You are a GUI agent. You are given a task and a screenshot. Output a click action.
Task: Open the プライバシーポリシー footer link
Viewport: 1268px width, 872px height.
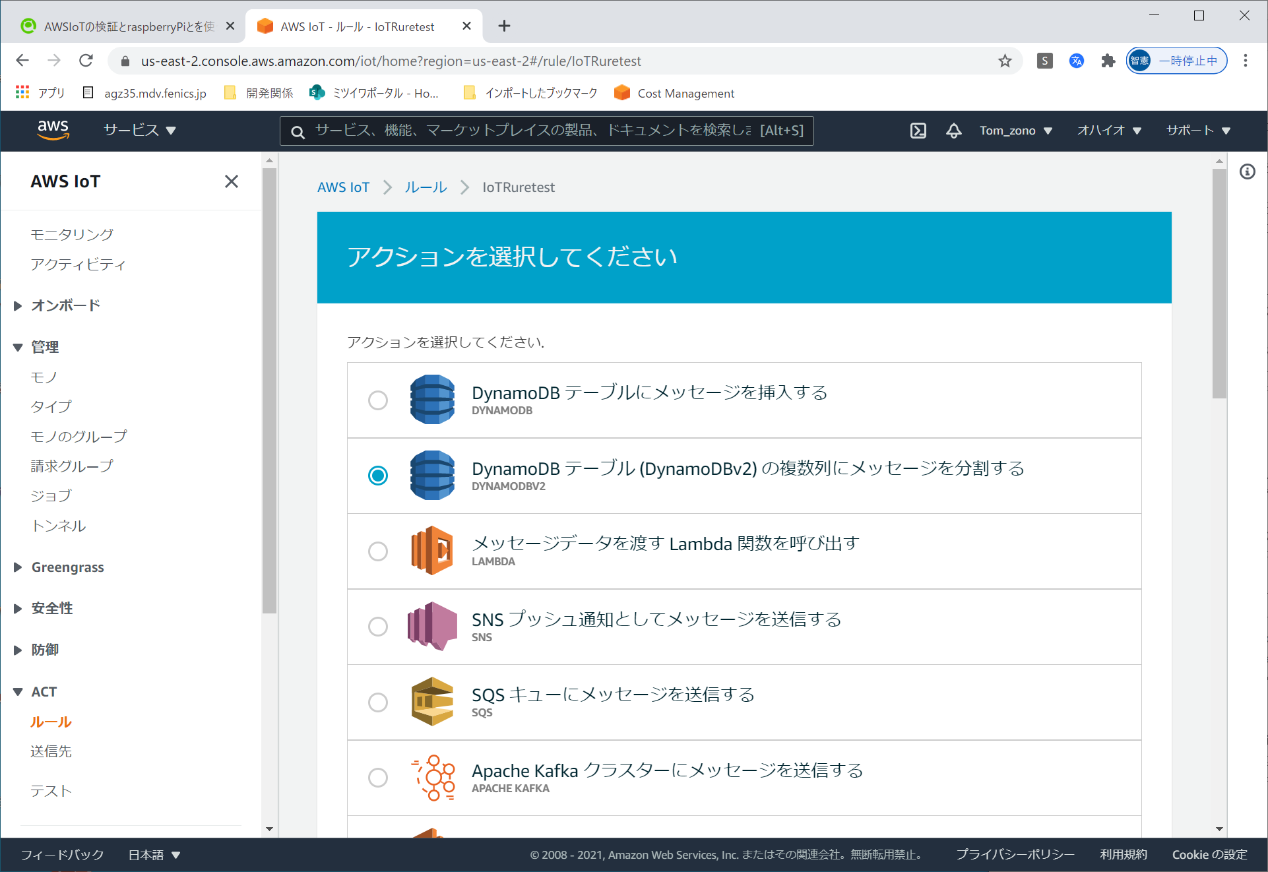click(1015, 855)
